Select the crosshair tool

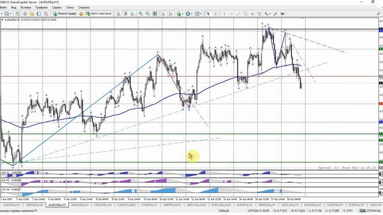point(215,14)
